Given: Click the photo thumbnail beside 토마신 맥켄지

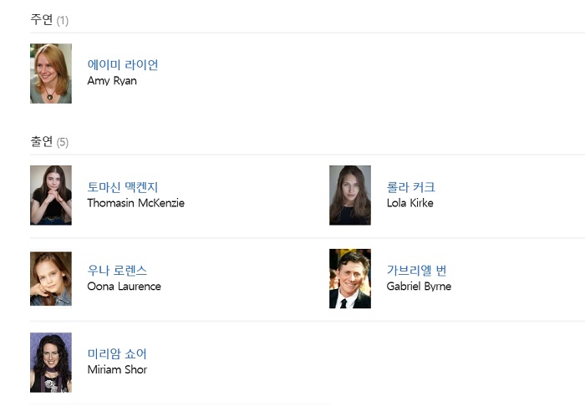Looking at the screenshot, I should pyautogui.click(x=51, y=195).
